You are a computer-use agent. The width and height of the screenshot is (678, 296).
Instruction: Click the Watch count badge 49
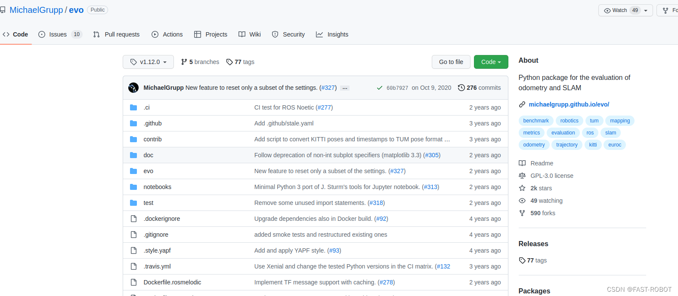click(x=635, y=10)
